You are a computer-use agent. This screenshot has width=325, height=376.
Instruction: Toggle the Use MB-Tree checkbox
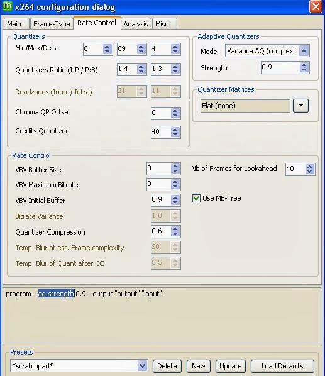point(196,198)
